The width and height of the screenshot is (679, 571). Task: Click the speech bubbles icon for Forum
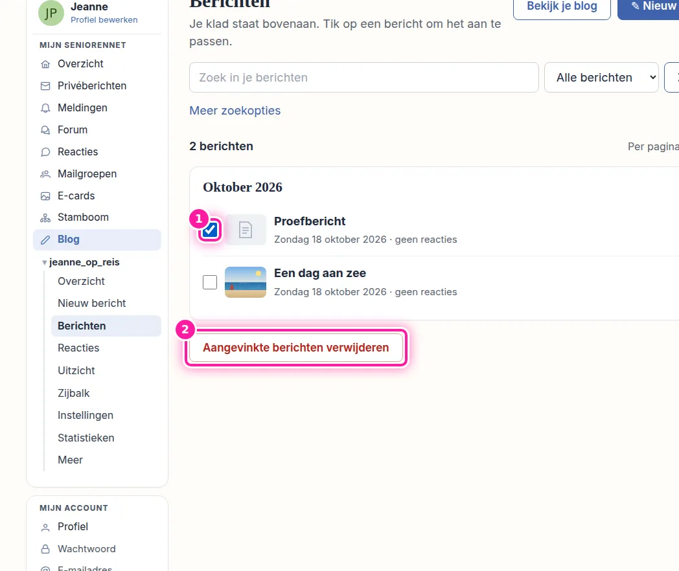click(45, 130)
